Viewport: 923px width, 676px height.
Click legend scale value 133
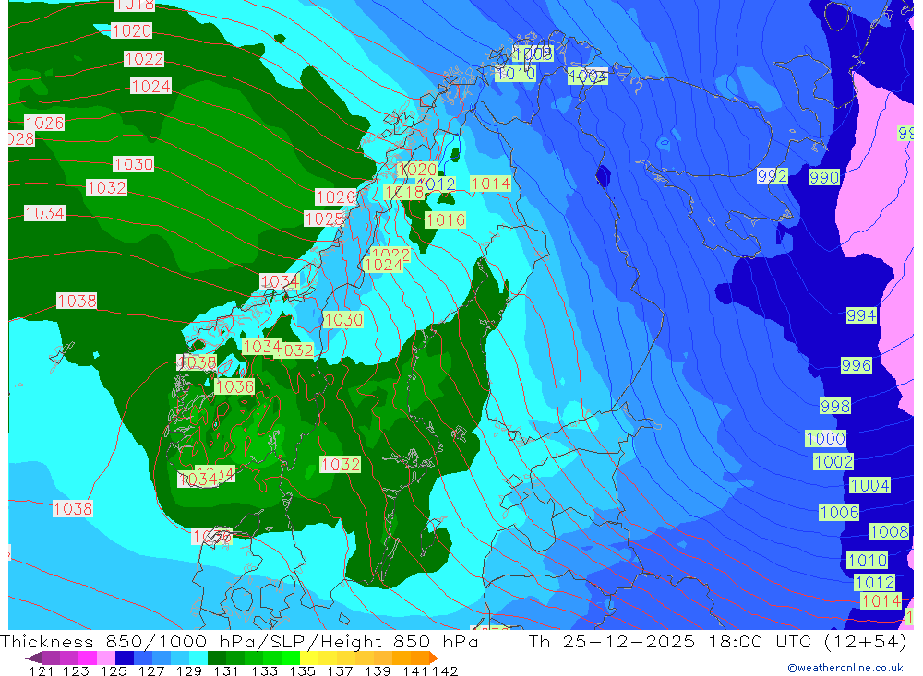click(264, 670)
